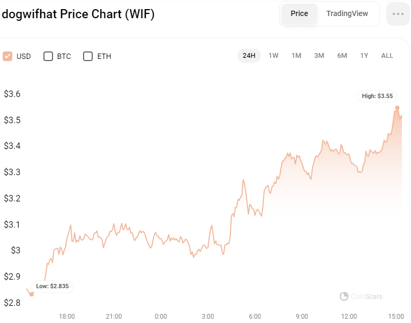Select the 1Y time range

(x=364, y=56)
